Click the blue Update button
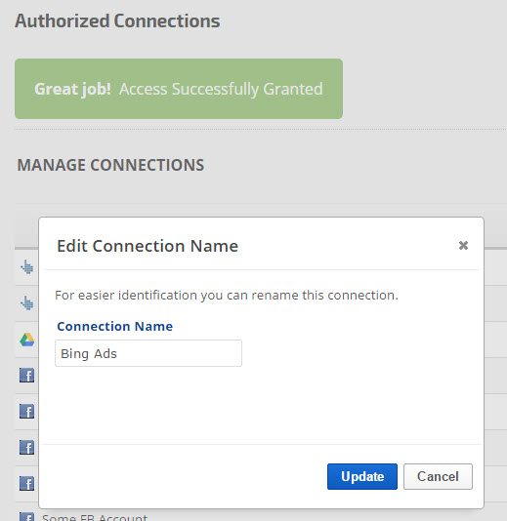 [362, 476]
